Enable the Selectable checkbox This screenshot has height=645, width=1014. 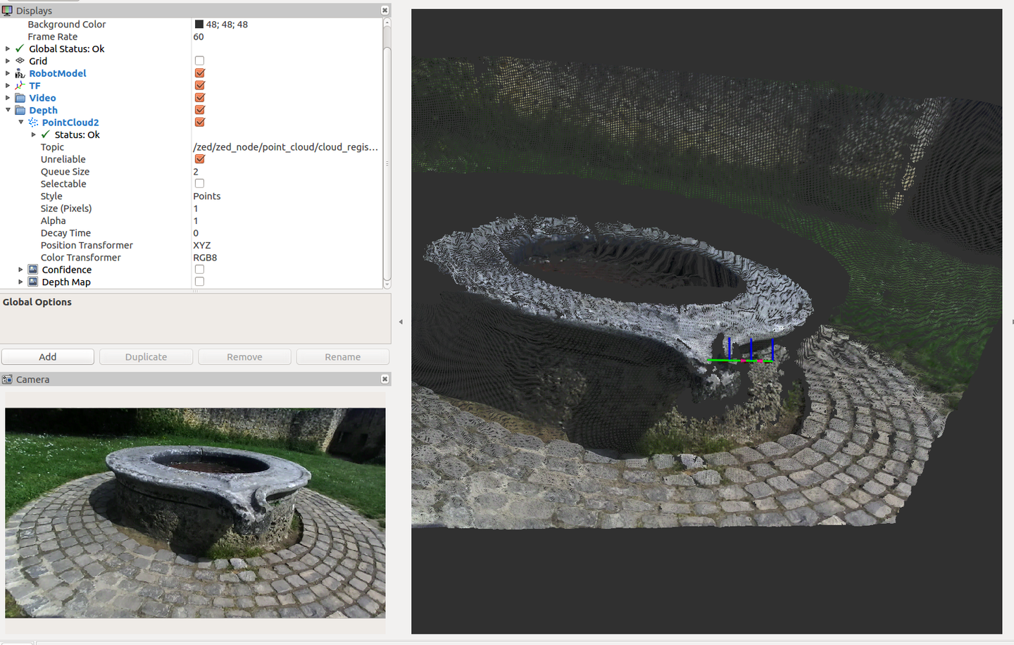pyautogui.click(x=199, y=183)
